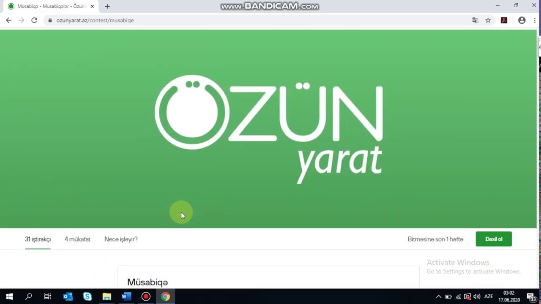This screenshot has width=541, height=304.
Task: Select the Müsabiqə - Müsabiqələr browser tab
Action: coord(51,6)
